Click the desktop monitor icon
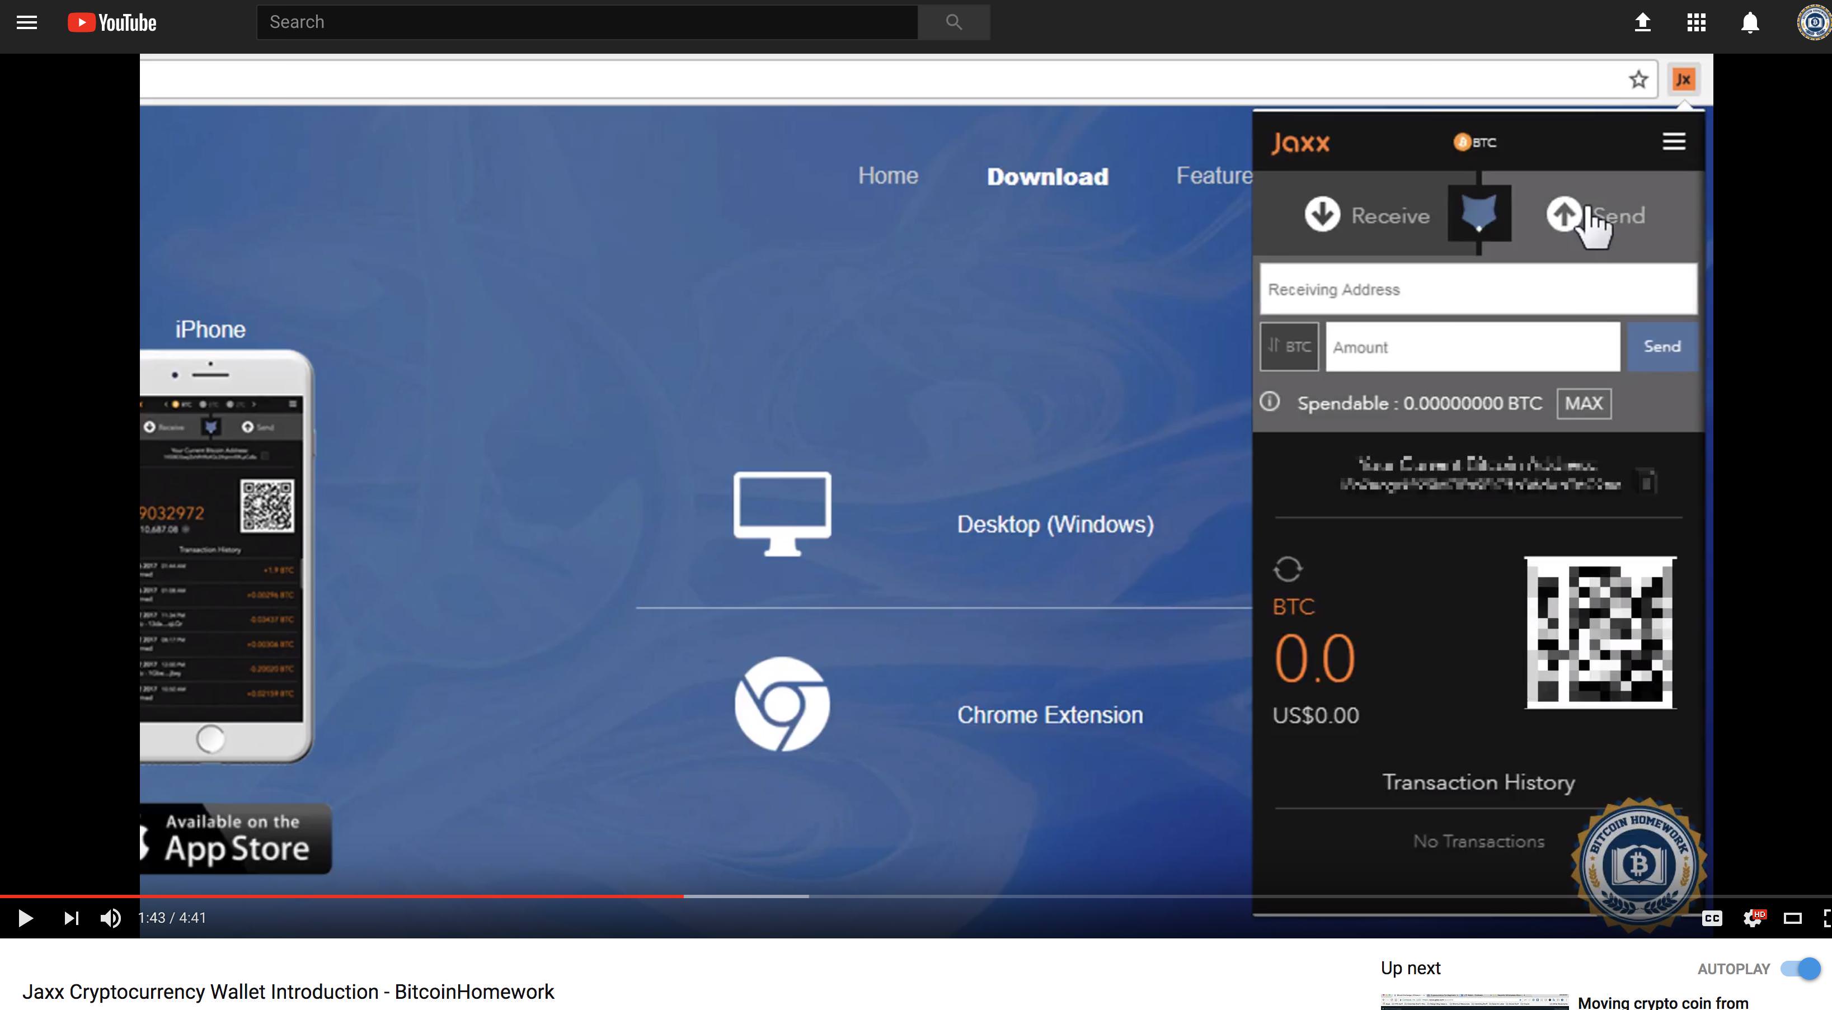This screenshot has width=1832, height=1010. click(782, 513)
